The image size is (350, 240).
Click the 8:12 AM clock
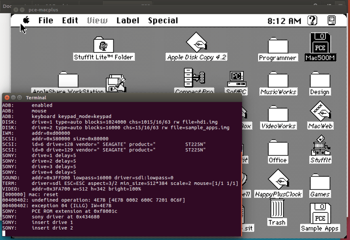click(x=284, y=21)
